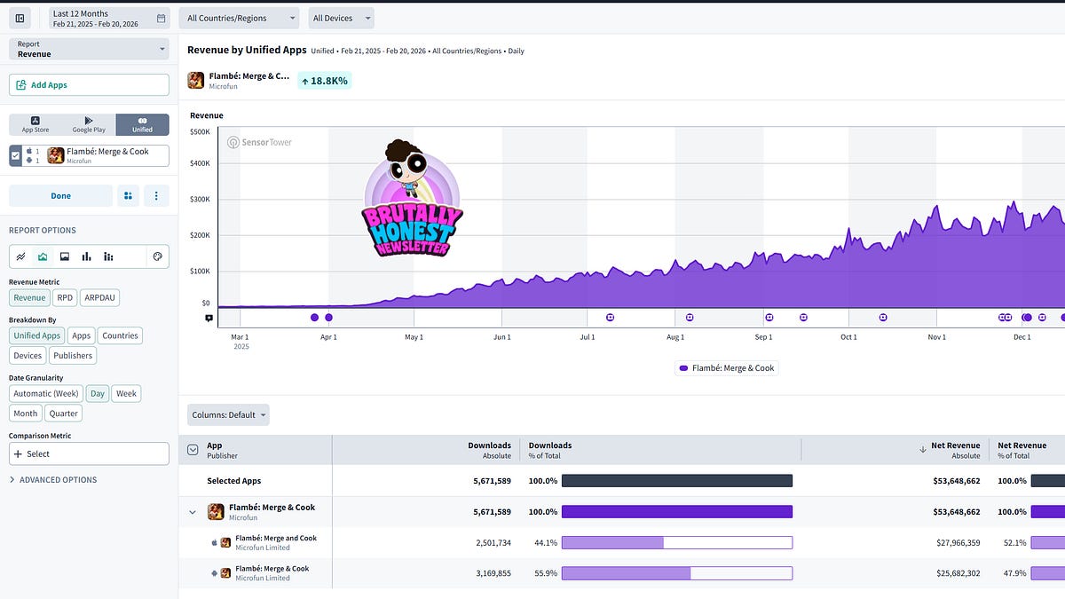The width and height of the screenshot is (1065, 599).
Task: Switch to the Unified tab
Action: point(142,124)
